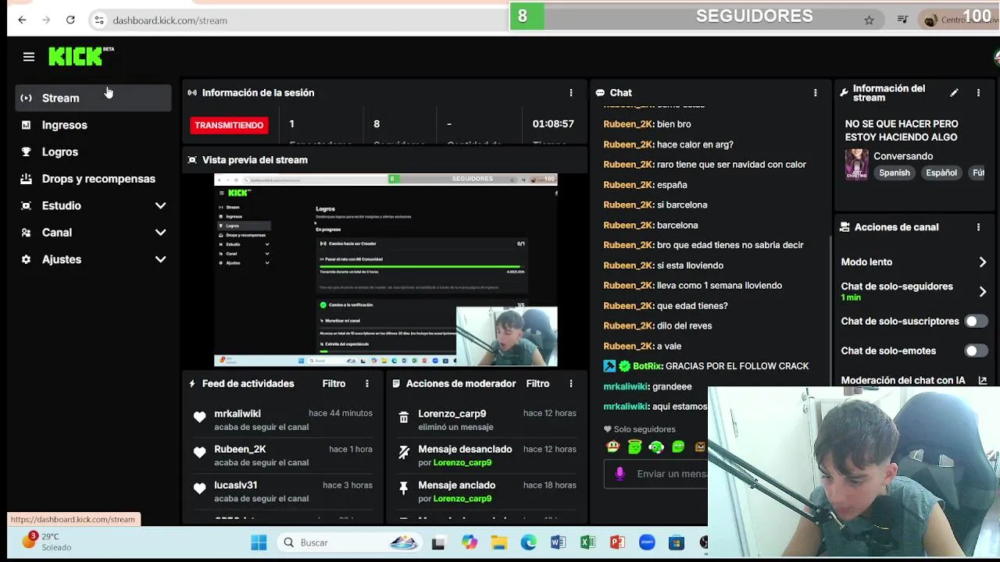Open Modo lento settings arrow

pos(983,262)
